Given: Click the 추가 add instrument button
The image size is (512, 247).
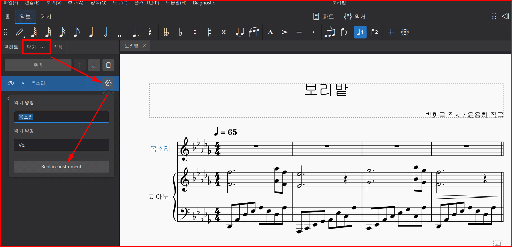Looking at the screenshot, I should click(38, 65).
